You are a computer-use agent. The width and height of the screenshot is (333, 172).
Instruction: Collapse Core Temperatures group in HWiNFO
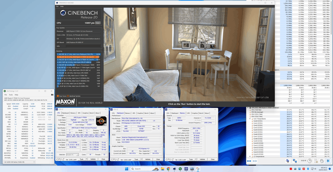click(250, 119)
